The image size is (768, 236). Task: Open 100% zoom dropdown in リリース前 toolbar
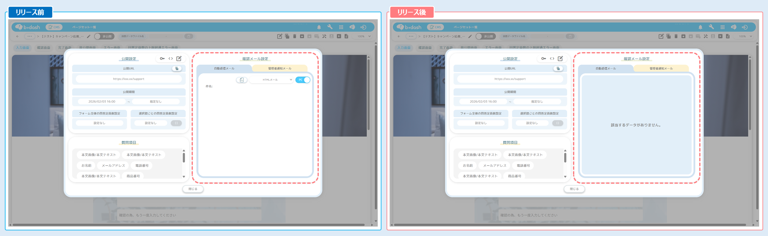pos(364,36)
